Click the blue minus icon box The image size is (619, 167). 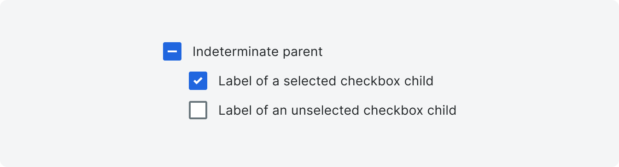[172, 51]
